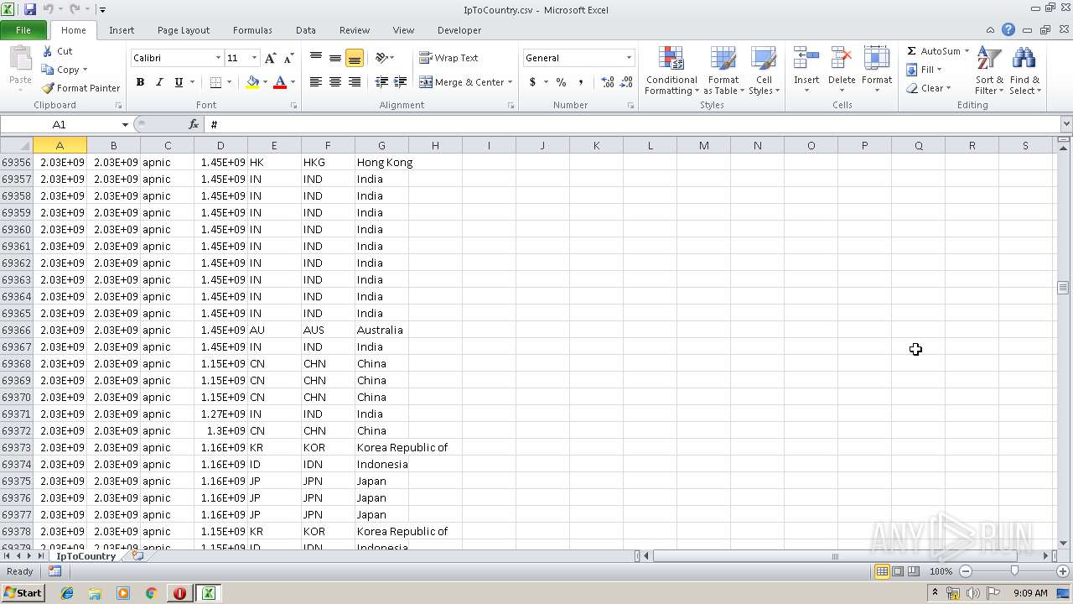
Task: Align text to top
Action: [316, 58]
